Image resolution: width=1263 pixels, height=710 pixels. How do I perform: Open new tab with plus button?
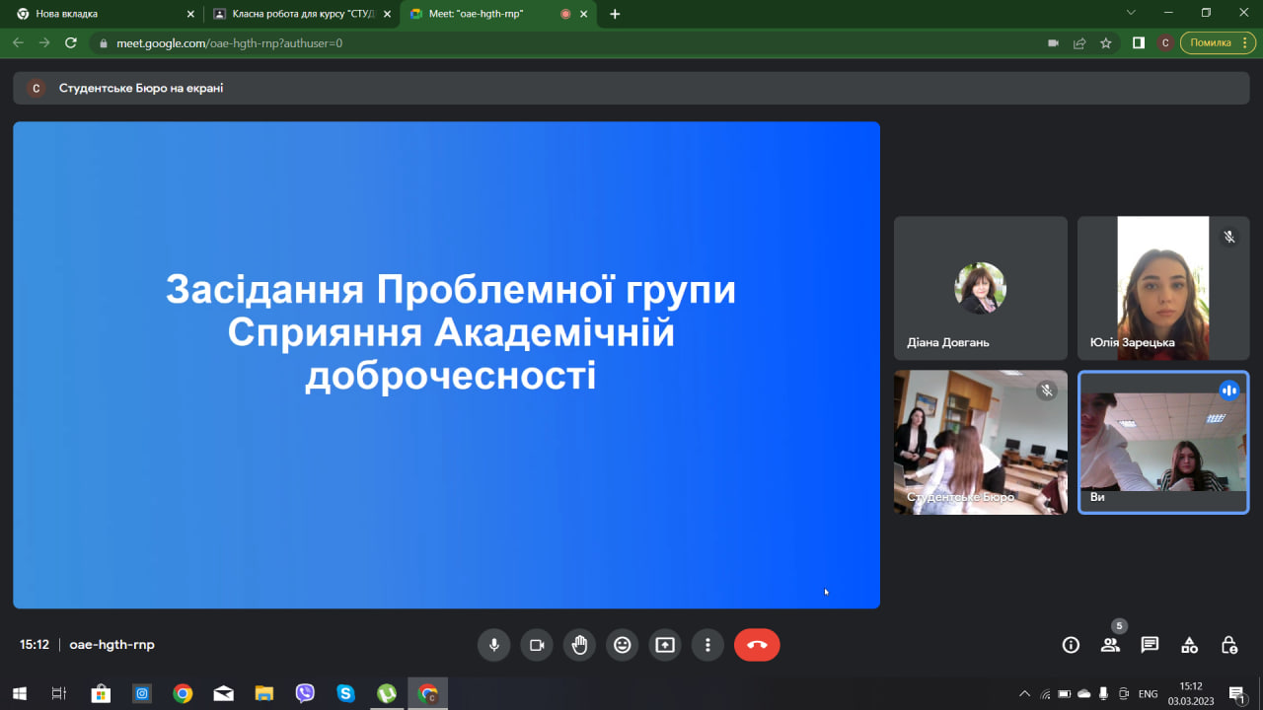click(x=616, y=14)
